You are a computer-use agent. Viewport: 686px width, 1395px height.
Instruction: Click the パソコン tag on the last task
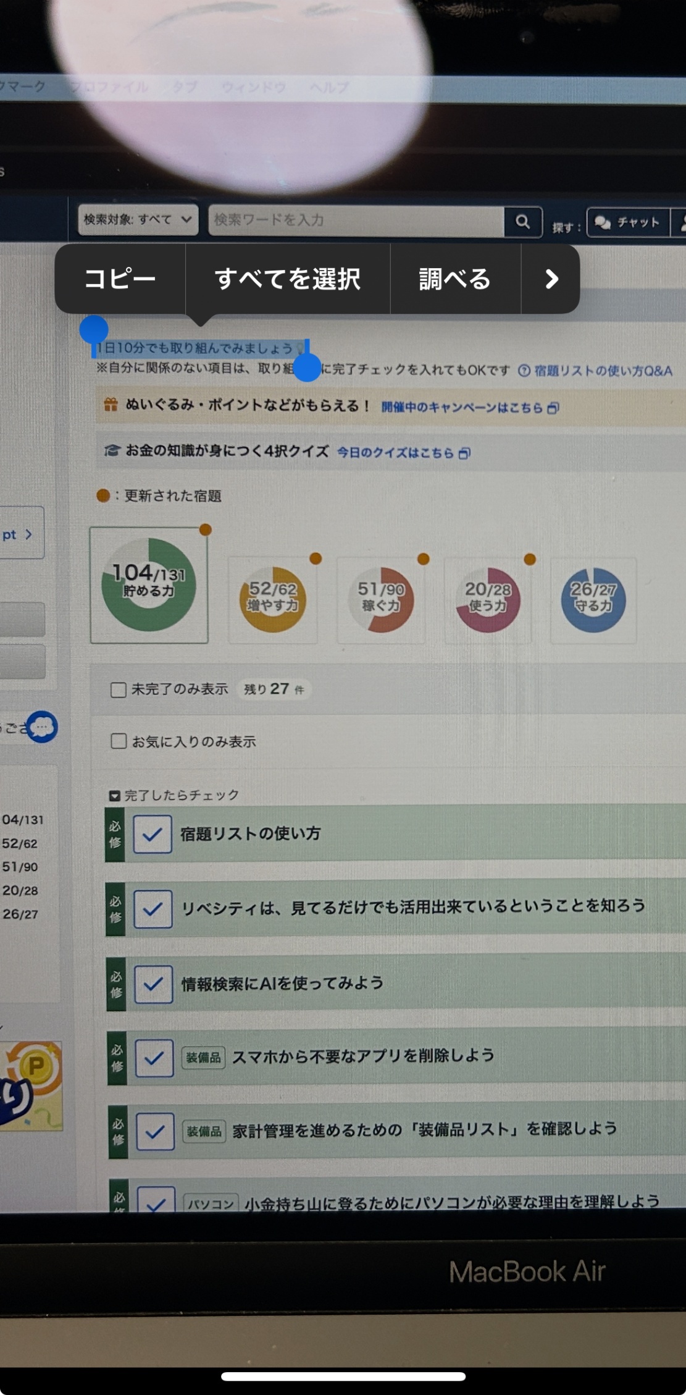211,1203
